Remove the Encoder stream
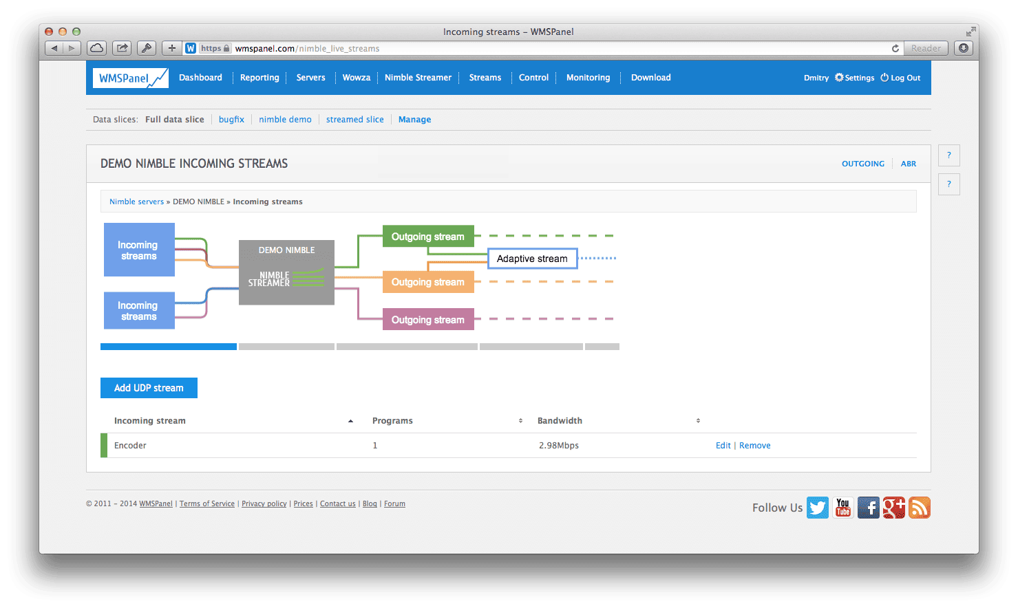This screenshot has width=1018, height=608. tap(755, 446)
